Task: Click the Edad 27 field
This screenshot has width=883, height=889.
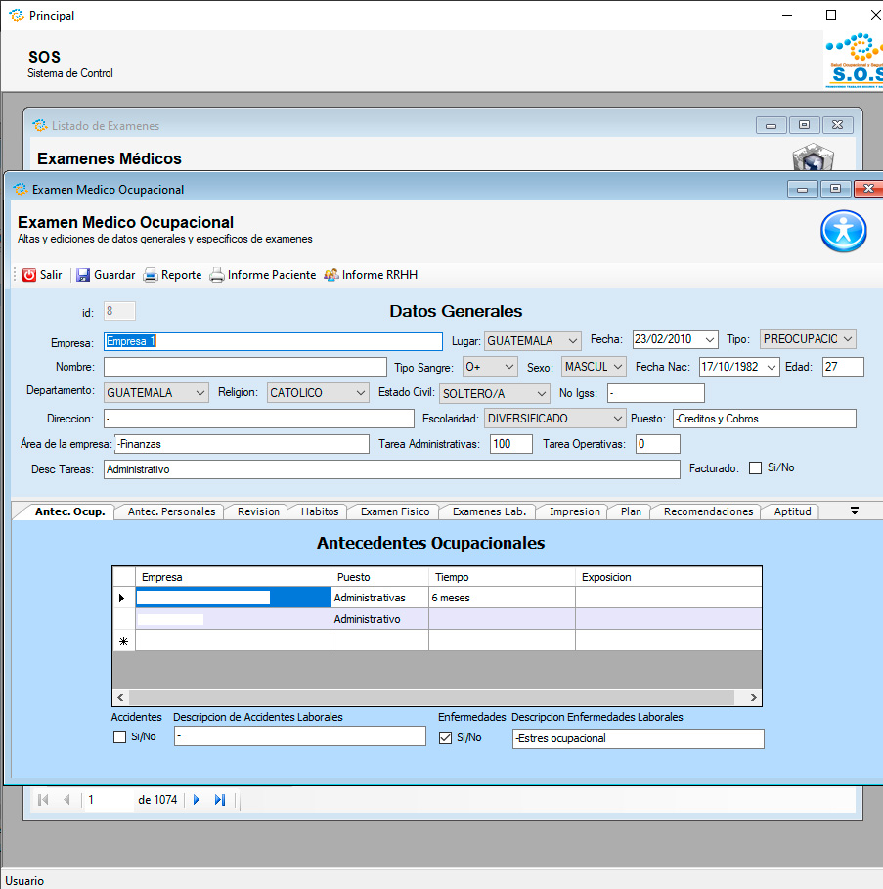Action: pyautogui.click(x=843, y=367)
